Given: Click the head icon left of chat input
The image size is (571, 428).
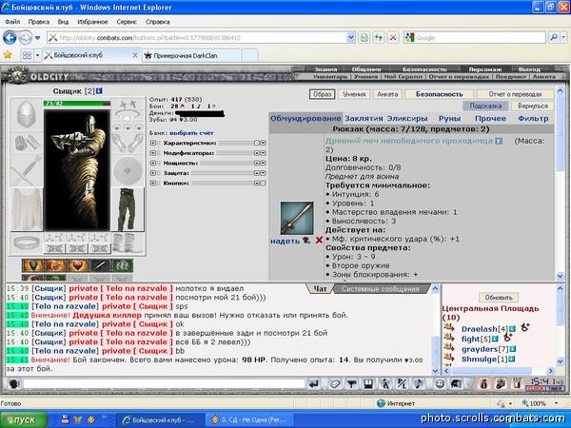Looking at the screenshot, I should click(14, 383).
